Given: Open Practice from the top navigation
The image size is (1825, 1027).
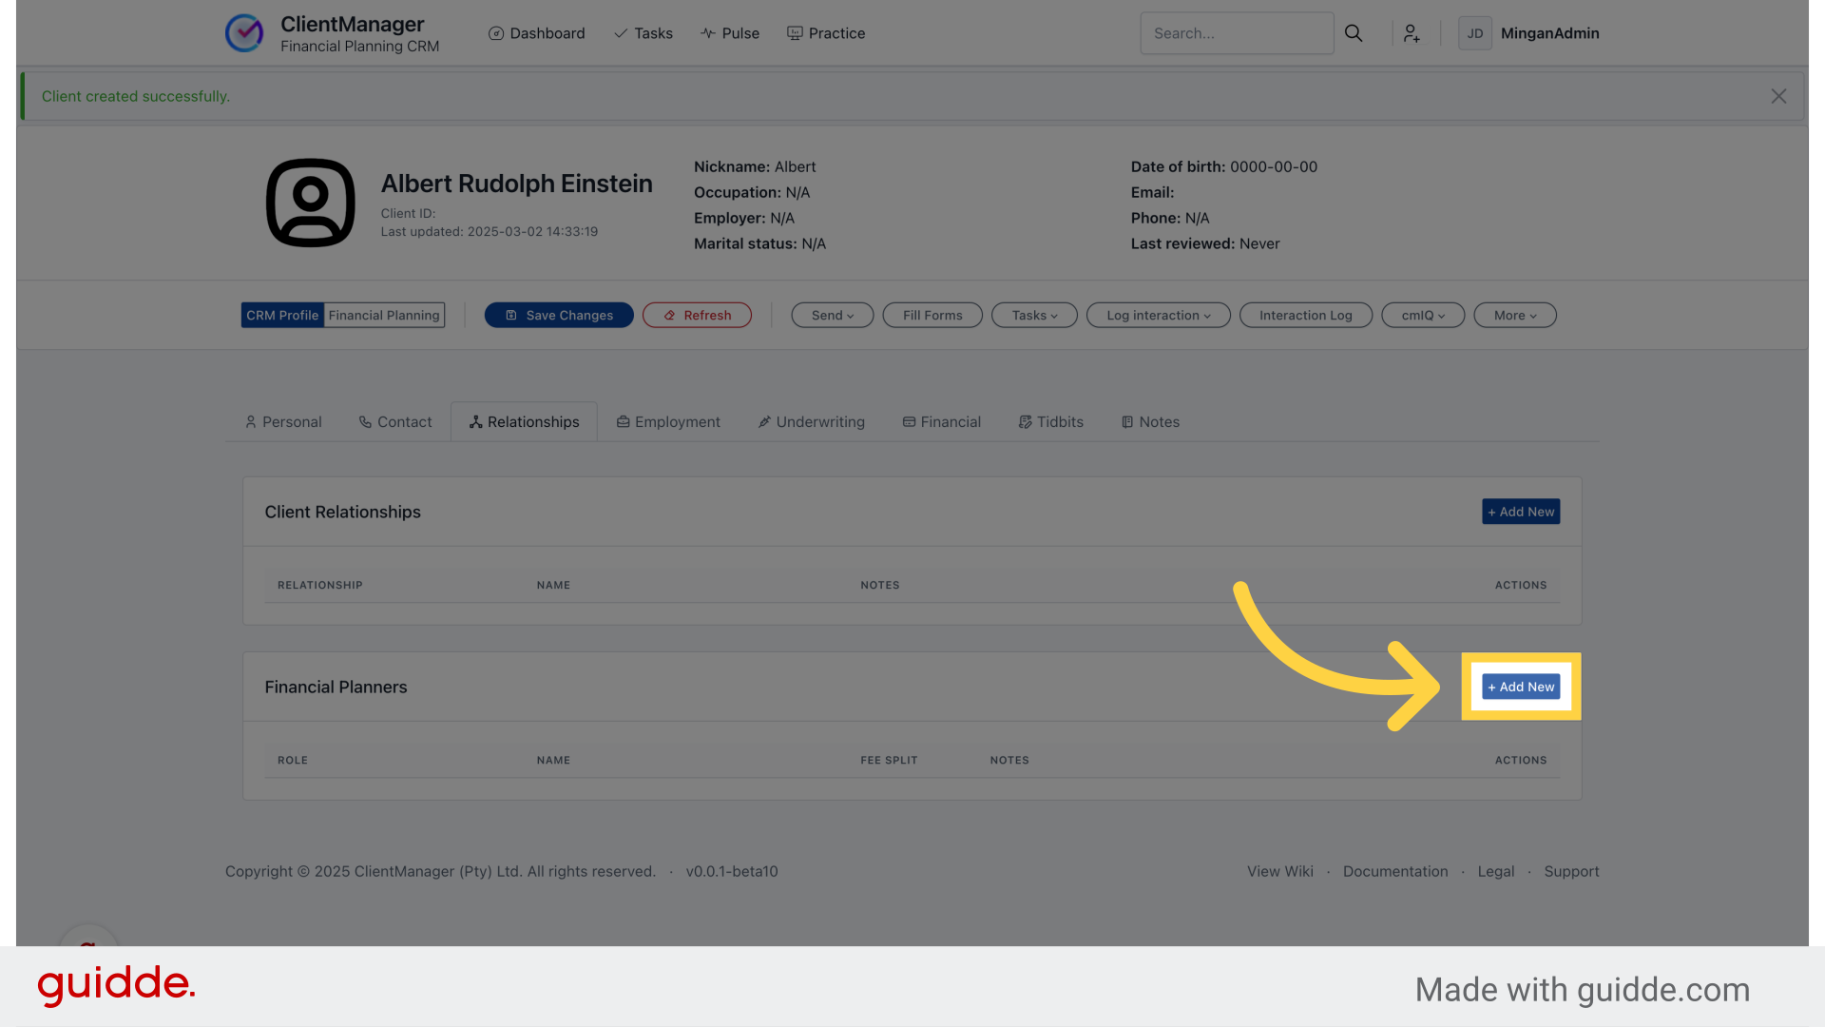Looking at the screenshot, I should point(826,33).
